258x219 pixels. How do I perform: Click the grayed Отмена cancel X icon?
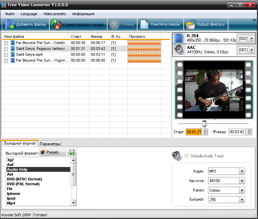tap(114, 24)
